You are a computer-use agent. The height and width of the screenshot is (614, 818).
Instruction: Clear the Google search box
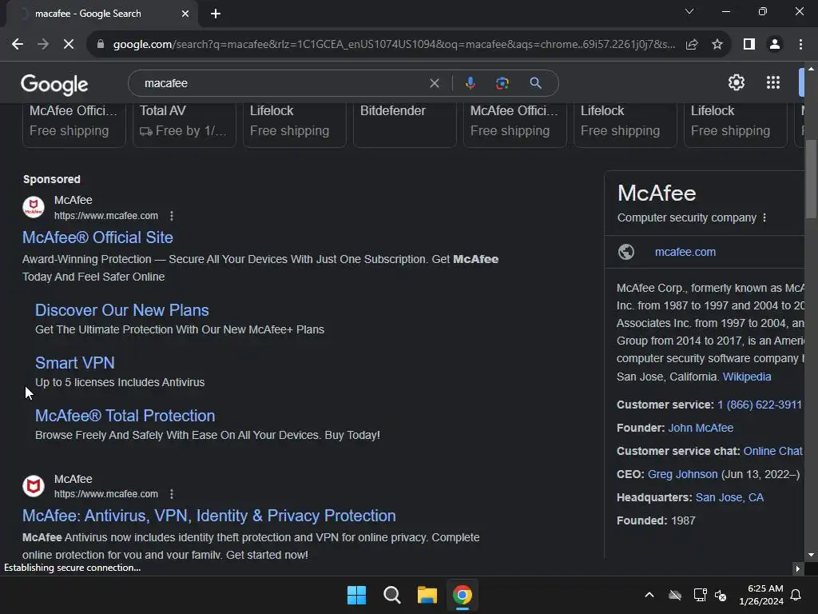(x=434, y=83)
